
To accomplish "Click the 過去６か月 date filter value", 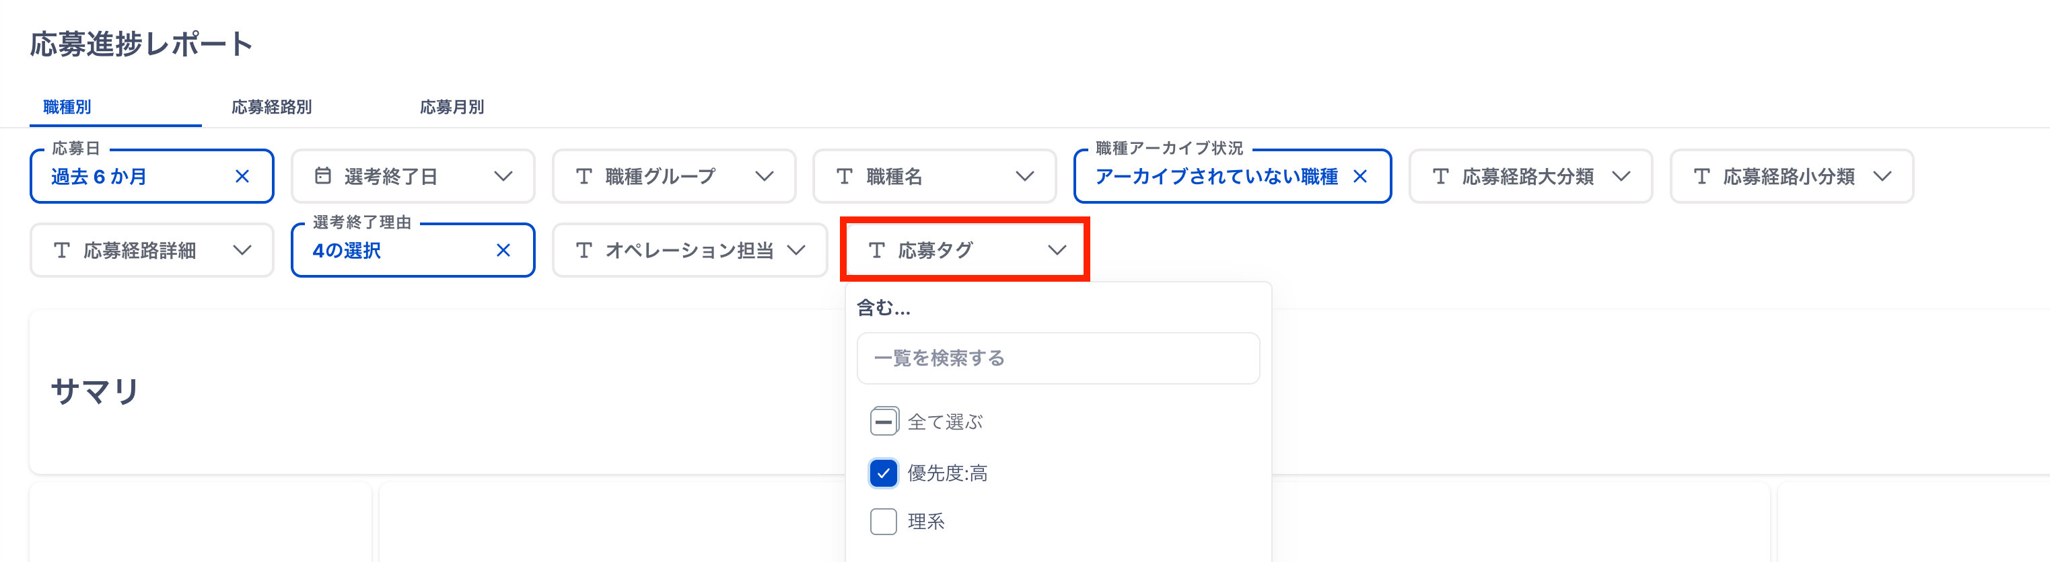I will point(100,177).
